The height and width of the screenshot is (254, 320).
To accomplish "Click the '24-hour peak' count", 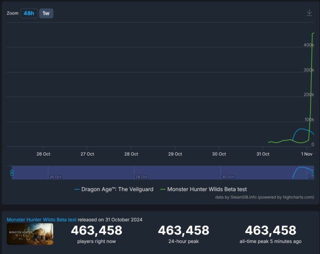I will point(183,230).
